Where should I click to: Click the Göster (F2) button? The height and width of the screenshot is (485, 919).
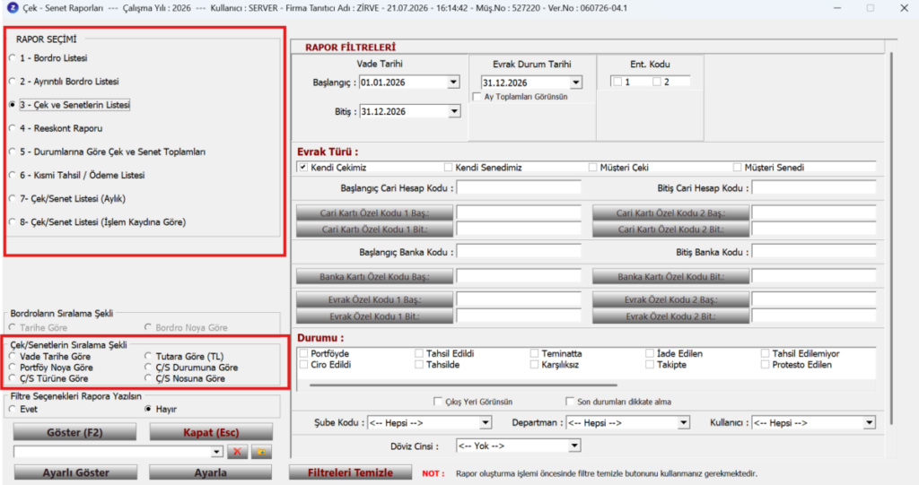[75, 433]
